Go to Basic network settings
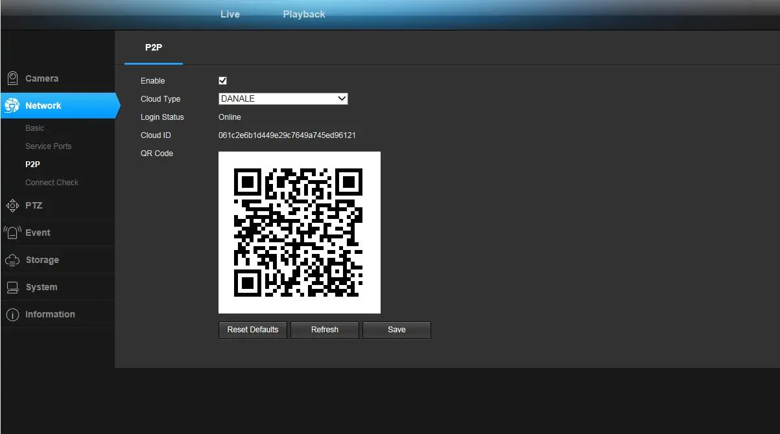 35,128
